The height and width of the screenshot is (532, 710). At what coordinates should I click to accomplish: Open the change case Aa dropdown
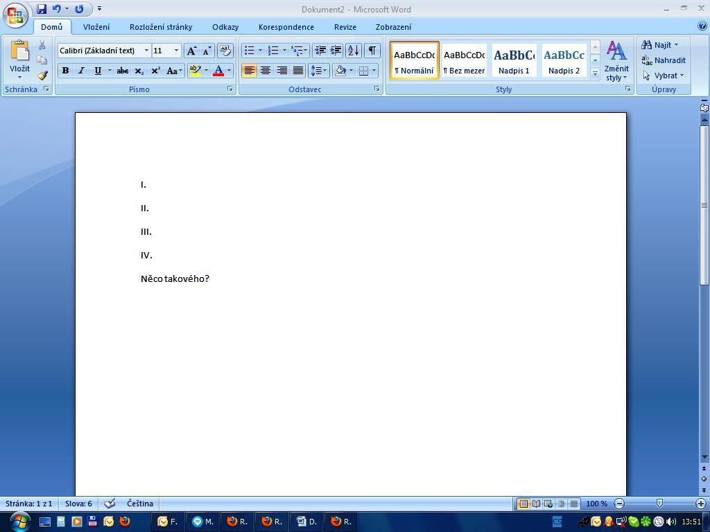(174, 71)
